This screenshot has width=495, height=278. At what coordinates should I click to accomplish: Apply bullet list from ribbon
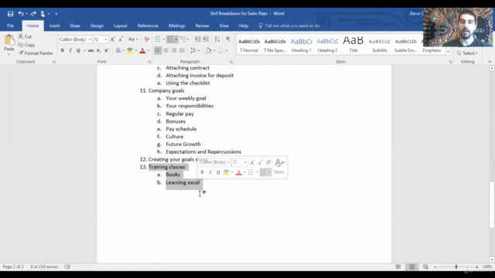158,39
